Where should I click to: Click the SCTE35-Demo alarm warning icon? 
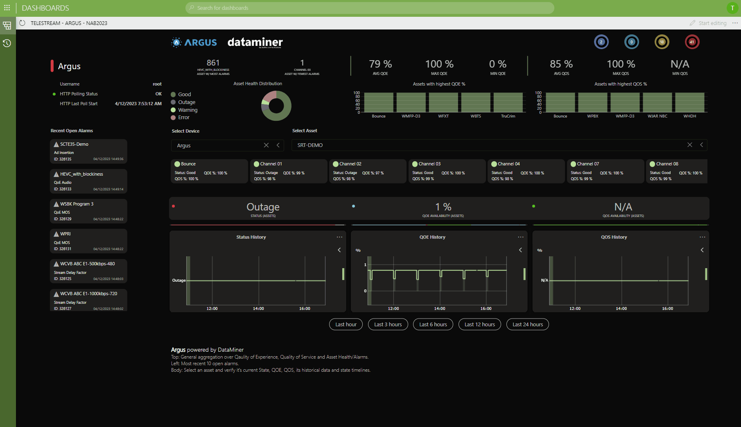56,144
